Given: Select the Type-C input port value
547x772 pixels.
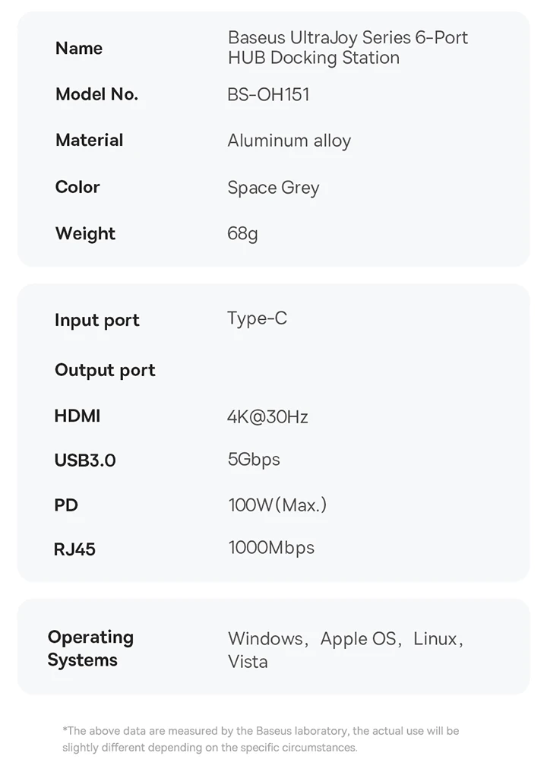Looking at the screenshot, I should pos(257,318).
